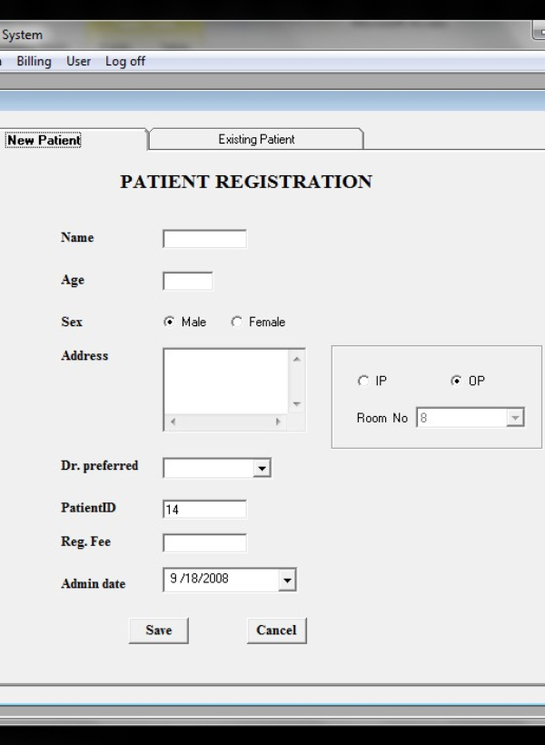Screen dimensions: 545x745
Task: Click the Address box scroll-up arrow
Action: click(x=297, y=358)
